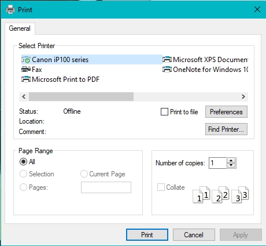
Task: Click the Print button
Action: [147, 235]
